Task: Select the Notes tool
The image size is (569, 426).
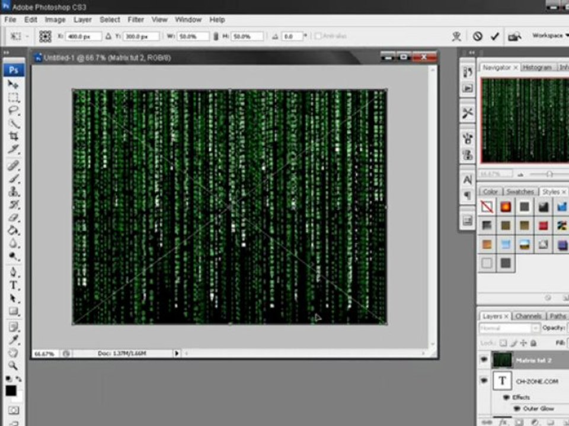Action: [x=14, y=327]
